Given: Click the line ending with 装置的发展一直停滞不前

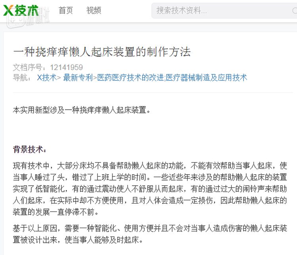Looking at the screenshot, I should [55, 212].
